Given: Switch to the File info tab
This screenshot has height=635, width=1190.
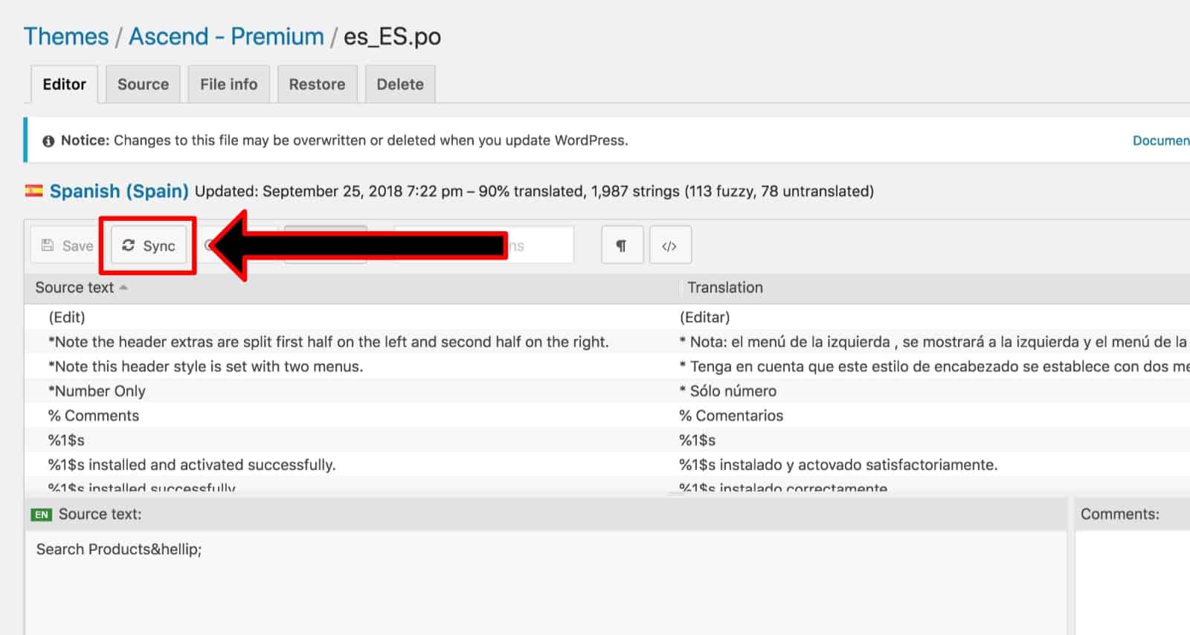Looking at the screenshot, I should [x=228, y=84].
